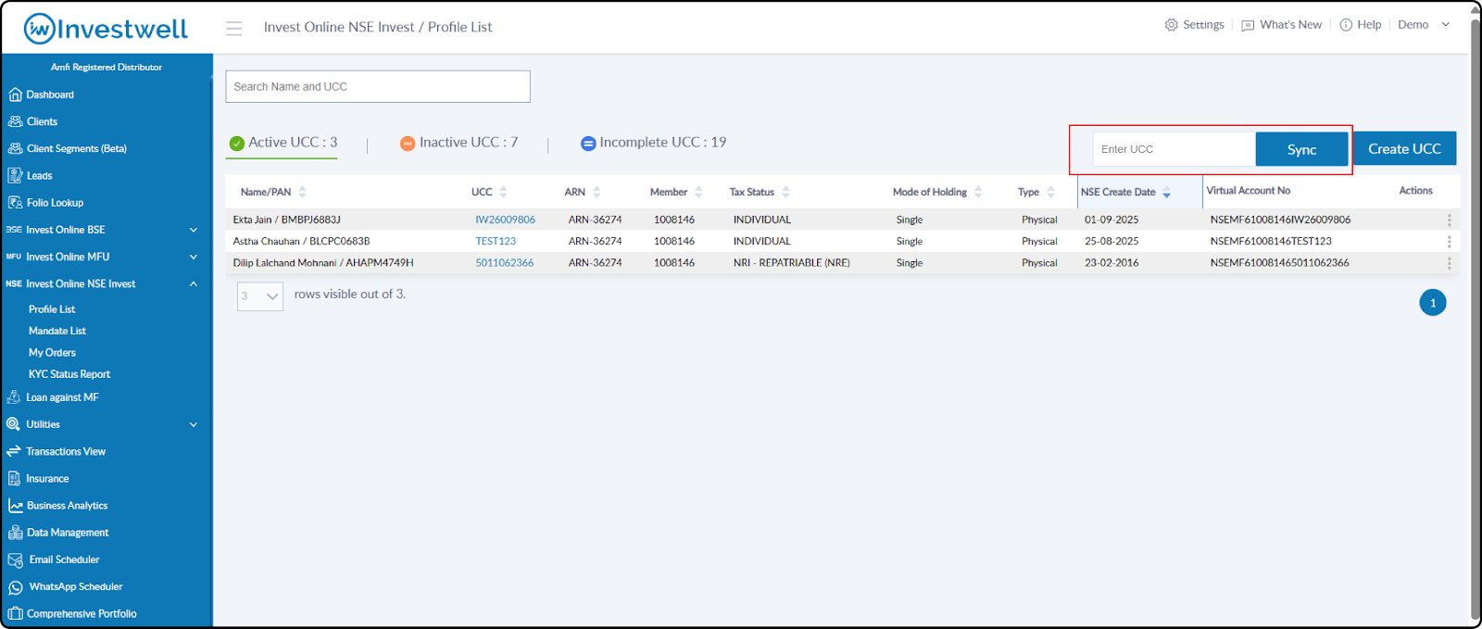Expand Invest Online MFU menu
Viewport: 1482px width, 629px height.
[194, 257]
